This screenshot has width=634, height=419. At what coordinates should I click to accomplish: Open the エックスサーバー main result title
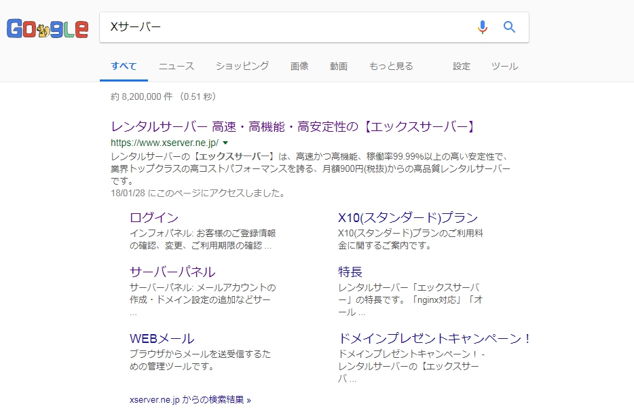[x=294, y=126]
